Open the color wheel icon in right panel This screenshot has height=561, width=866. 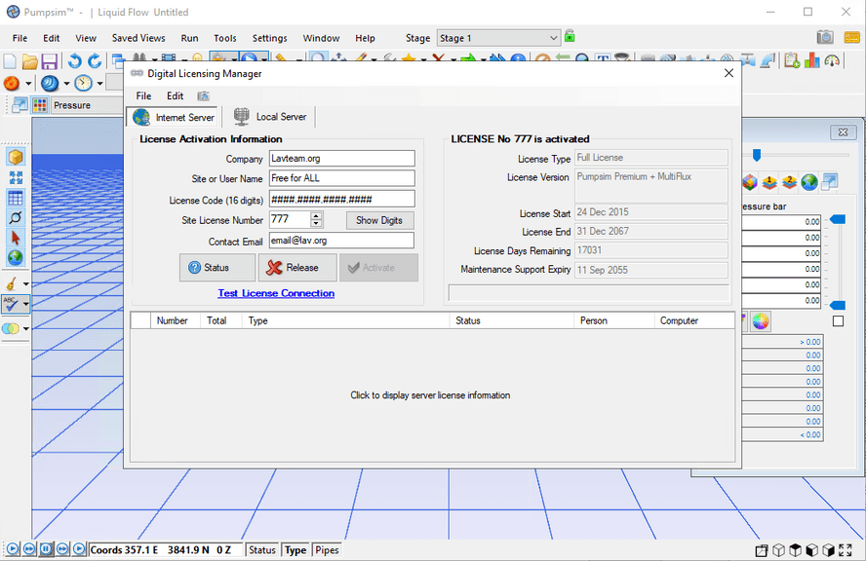coord(759,320)
